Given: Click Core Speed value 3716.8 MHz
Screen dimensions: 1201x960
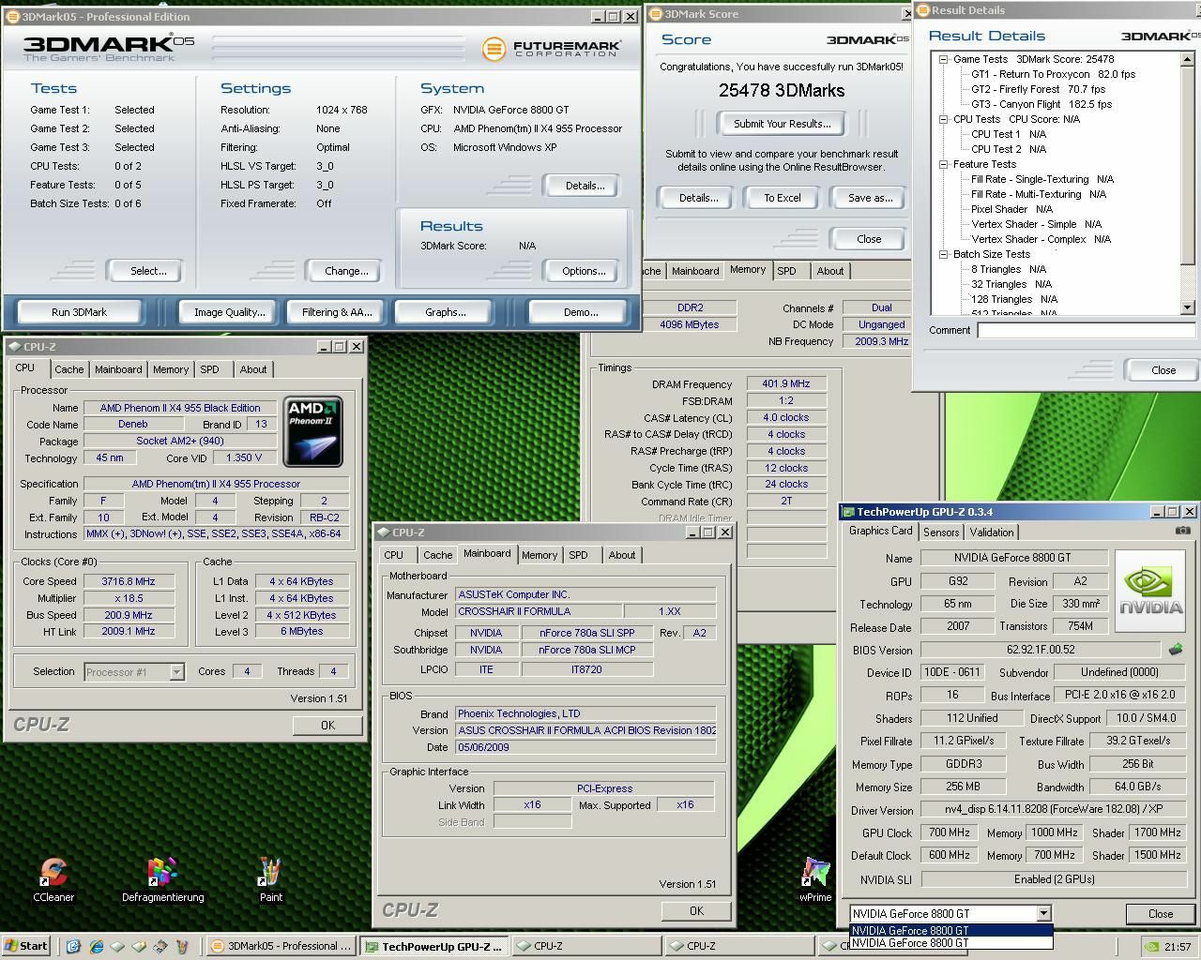Looking at the screenshot, I should click(128, 581).
